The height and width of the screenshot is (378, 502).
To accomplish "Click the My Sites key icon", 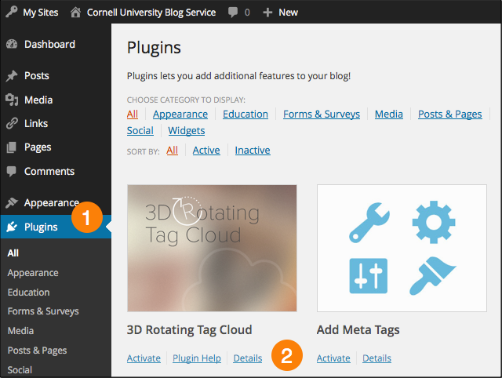I will click(12, 13).
